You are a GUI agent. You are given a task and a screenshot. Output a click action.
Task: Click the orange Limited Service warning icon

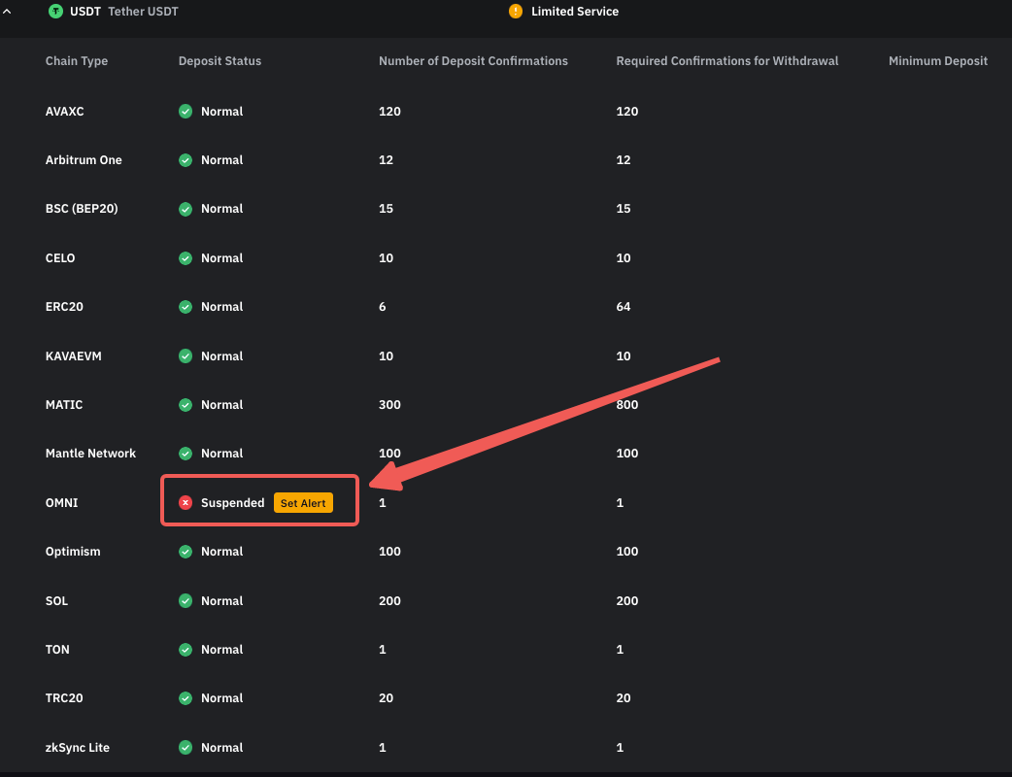pyautogui.click(x=515, y=12)
